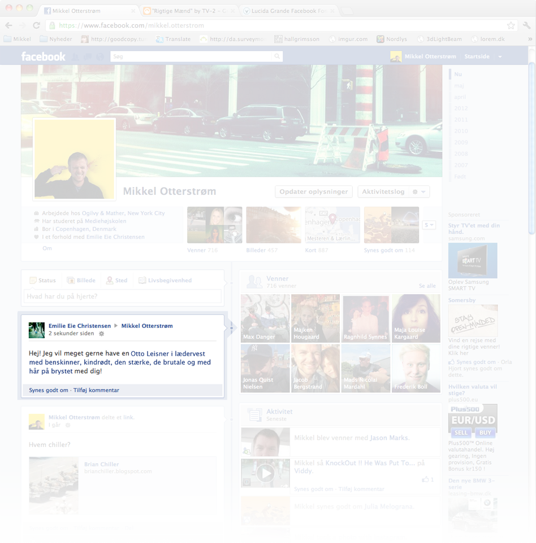Open gear dropdown next to Aktivitetslog
This screenshot has width=536, height=543.
tap(419, 191)
